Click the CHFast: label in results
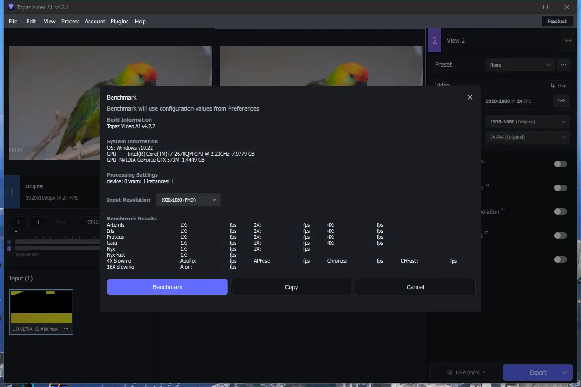This screenshot has width=581, height=387. coord(409,261)
